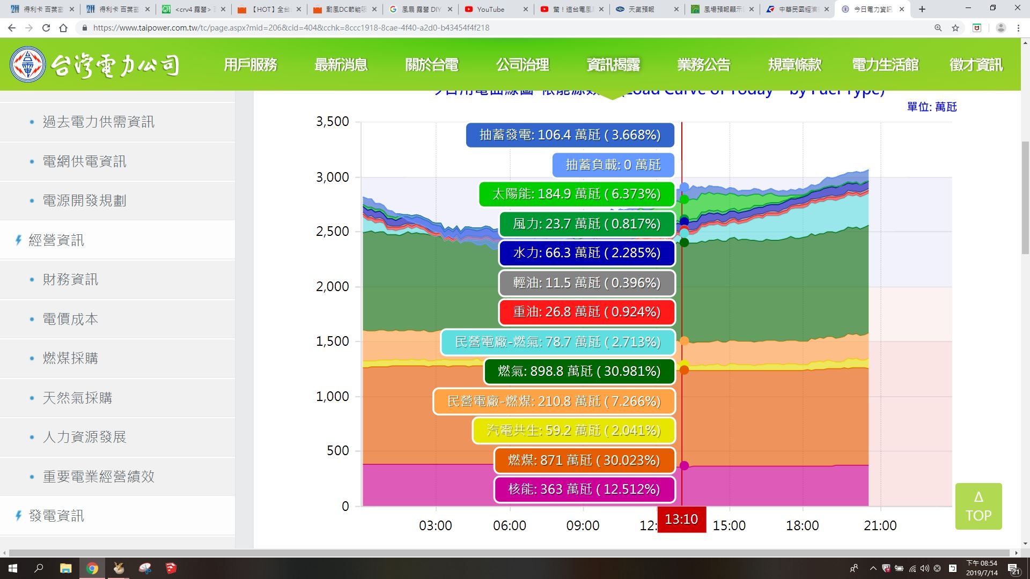Go back with browser back arrow
1030x579 pixels.
[12, 28]
